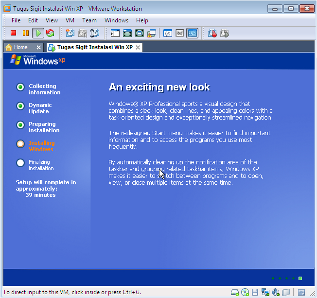Open the Appliance view icon

pos(180,33)
